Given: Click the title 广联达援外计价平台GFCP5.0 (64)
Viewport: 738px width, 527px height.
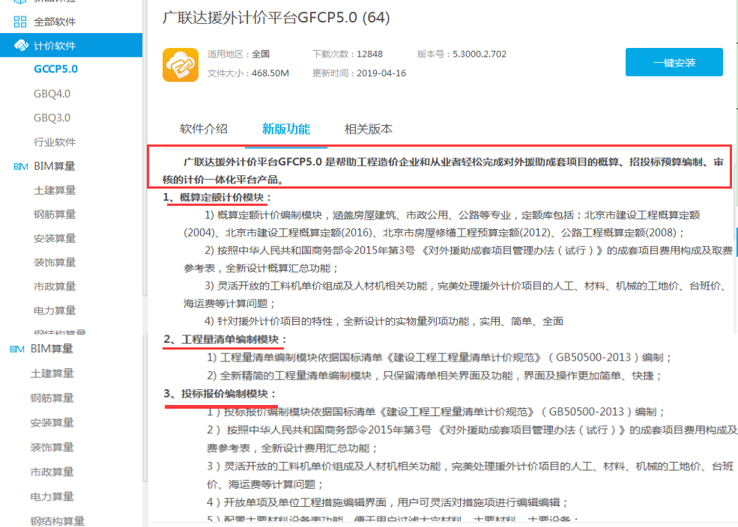Looking at the screenshot, I should [x=276, y=17].
